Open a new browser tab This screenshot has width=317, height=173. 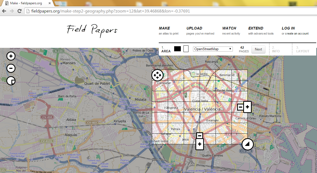point(58,3)
